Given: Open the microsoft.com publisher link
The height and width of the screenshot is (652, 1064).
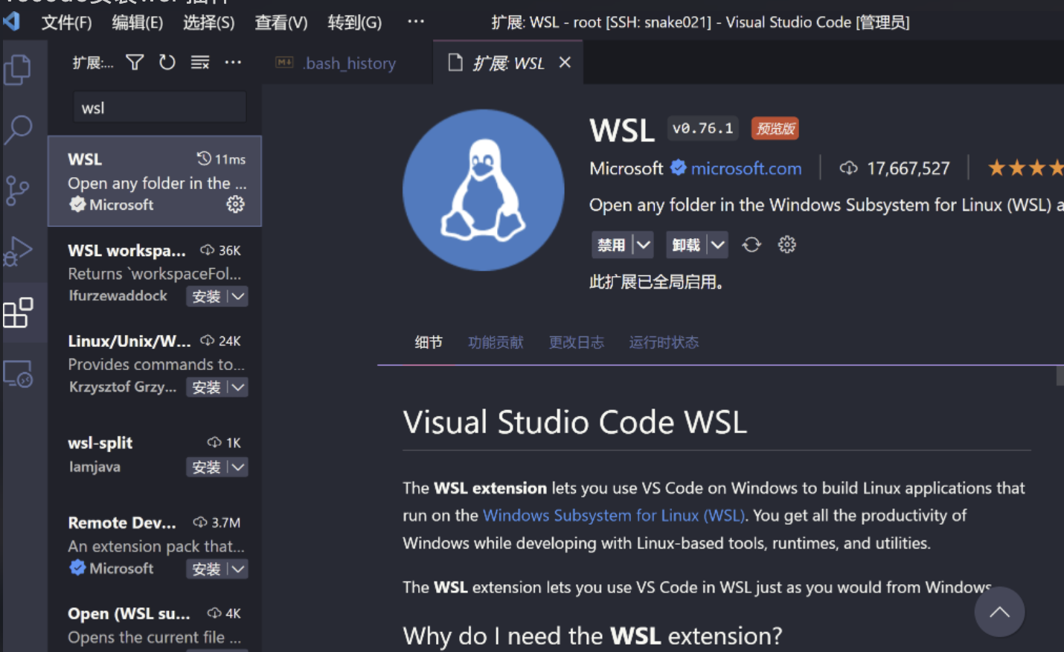Looking at the screenshot, I should click(x=746, y=168).
